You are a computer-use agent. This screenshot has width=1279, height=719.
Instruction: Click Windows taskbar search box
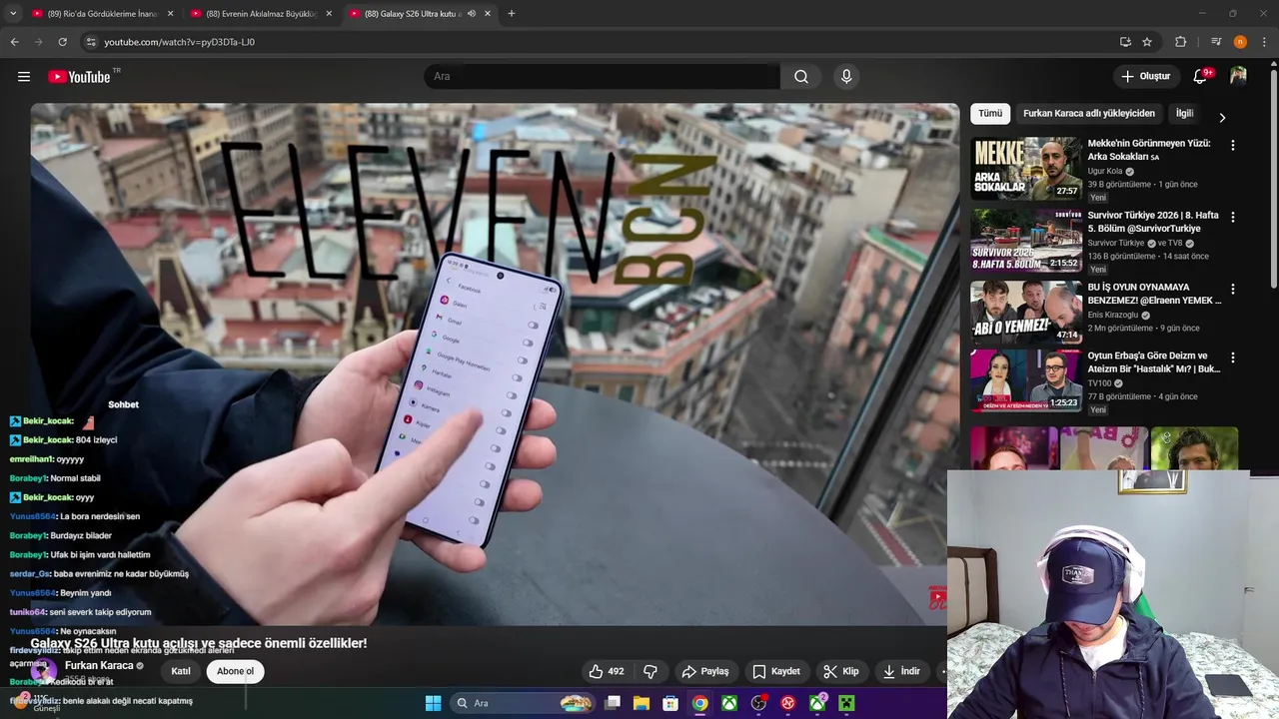pos(522,703)
